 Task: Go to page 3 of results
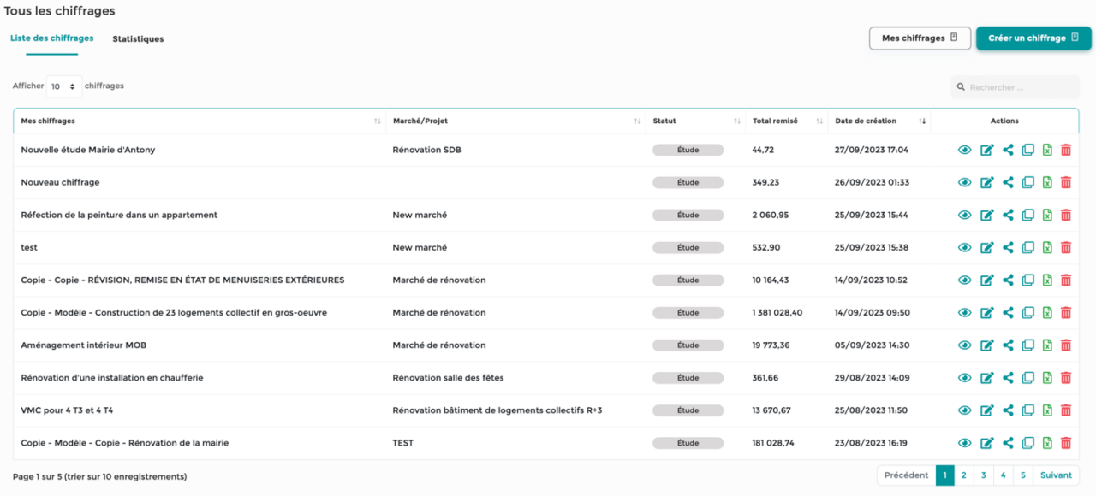tap(983, 475)
